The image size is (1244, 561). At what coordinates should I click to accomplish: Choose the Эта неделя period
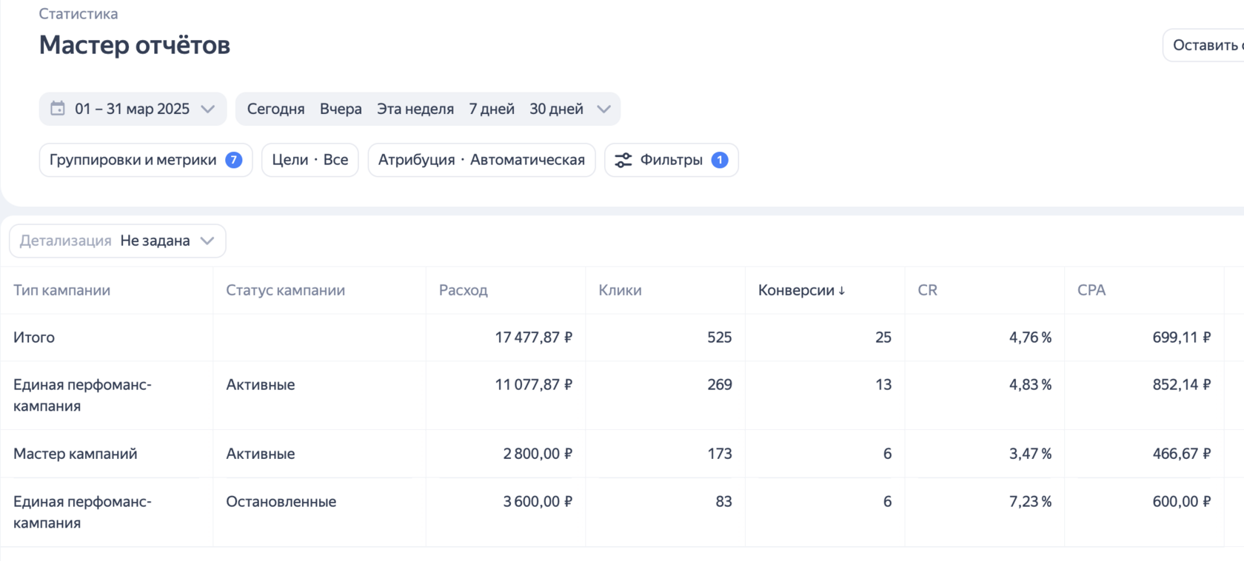point(415,109)
